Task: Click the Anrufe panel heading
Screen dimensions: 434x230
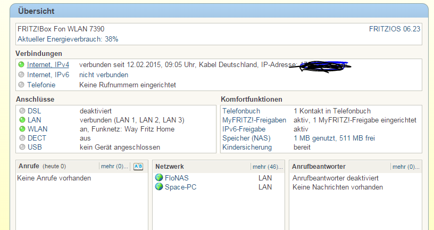Action: coord(29,166)
